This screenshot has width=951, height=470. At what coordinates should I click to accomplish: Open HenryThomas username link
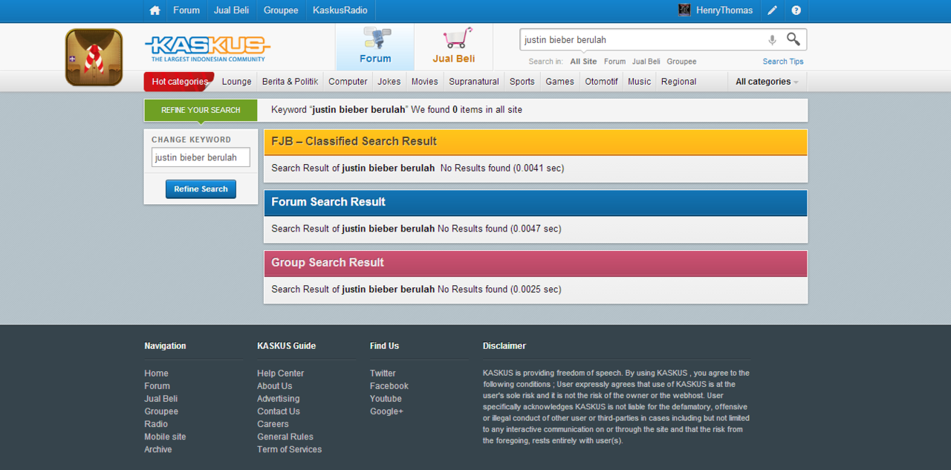[x=724, y=10]
